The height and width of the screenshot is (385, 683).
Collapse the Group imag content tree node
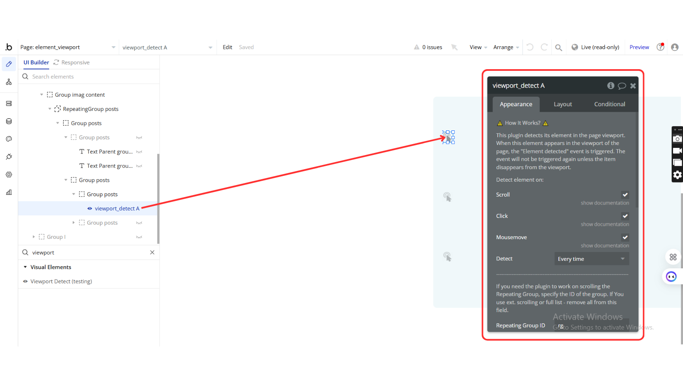pyautogui.click(x=42, y=95)
